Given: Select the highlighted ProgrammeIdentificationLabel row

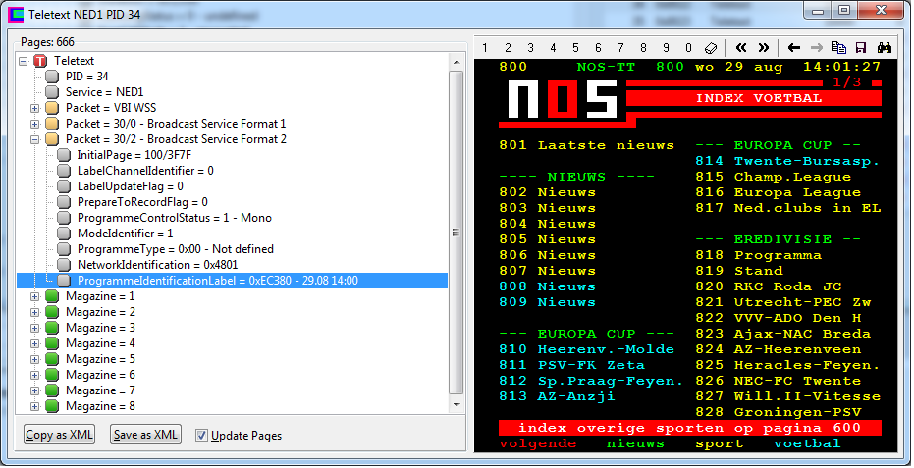Looking at the screenshot, I should pyautogui.click(x=232, y=281).
